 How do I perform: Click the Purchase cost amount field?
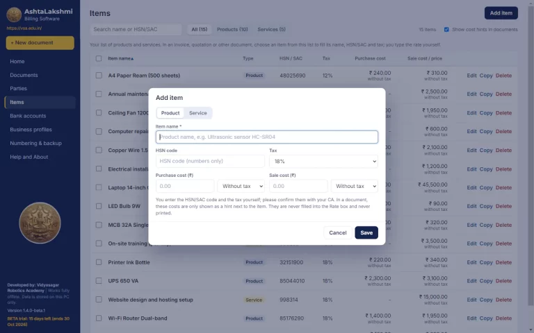coord(185,186)
